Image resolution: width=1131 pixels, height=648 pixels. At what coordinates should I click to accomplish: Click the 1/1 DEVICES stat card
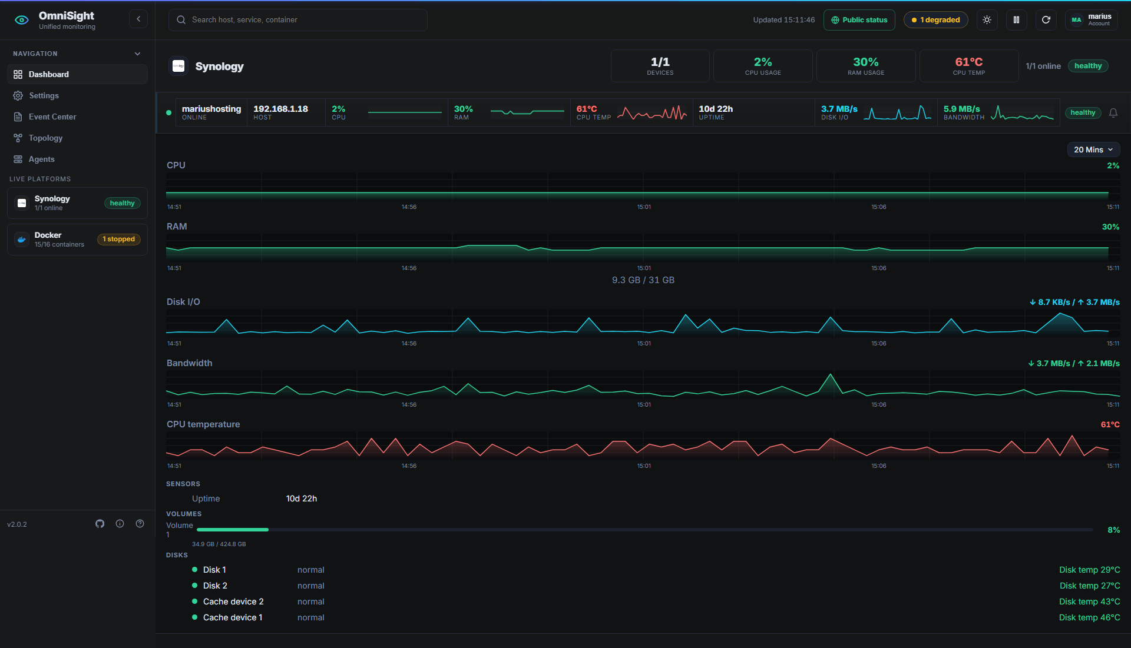(660, 66)
